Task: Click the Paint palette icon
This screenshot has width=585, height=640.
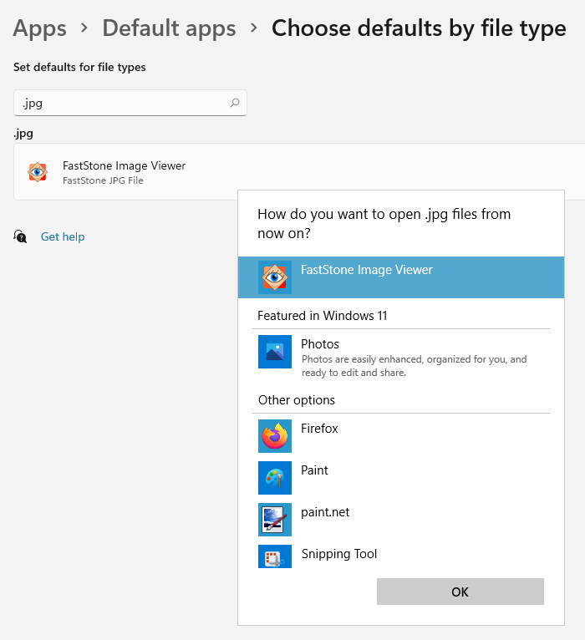Action: point(275,478)
